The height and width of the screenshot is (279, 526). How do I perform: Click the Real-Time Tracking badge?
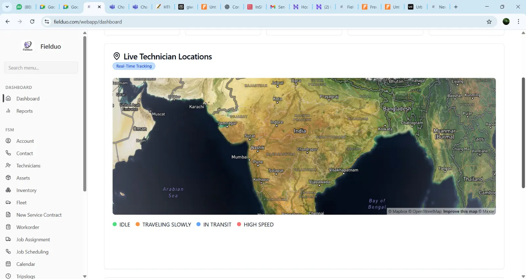coord(134,66)
